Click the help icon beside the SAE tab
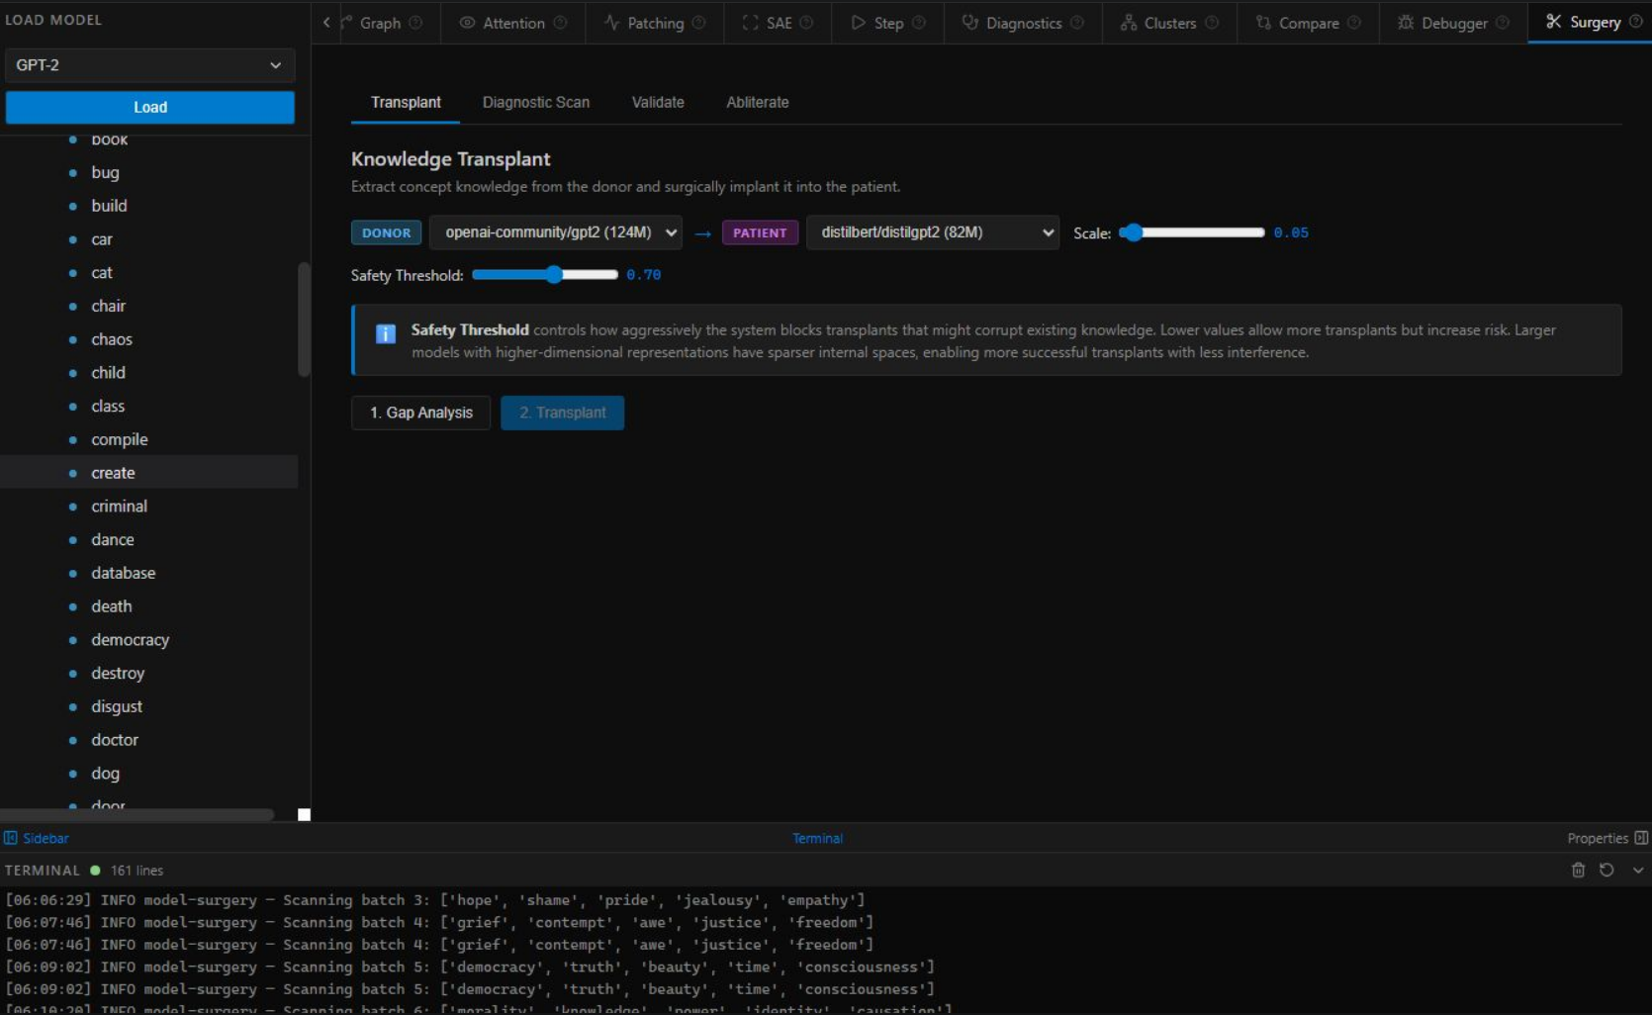The width and height of the screenshot is (1652, 1015). (806, 23)
